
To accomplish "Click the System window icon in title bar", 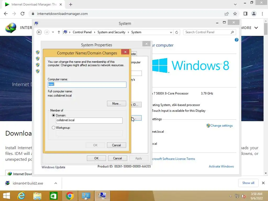I will pyautogui.click(x=36, y=23).
